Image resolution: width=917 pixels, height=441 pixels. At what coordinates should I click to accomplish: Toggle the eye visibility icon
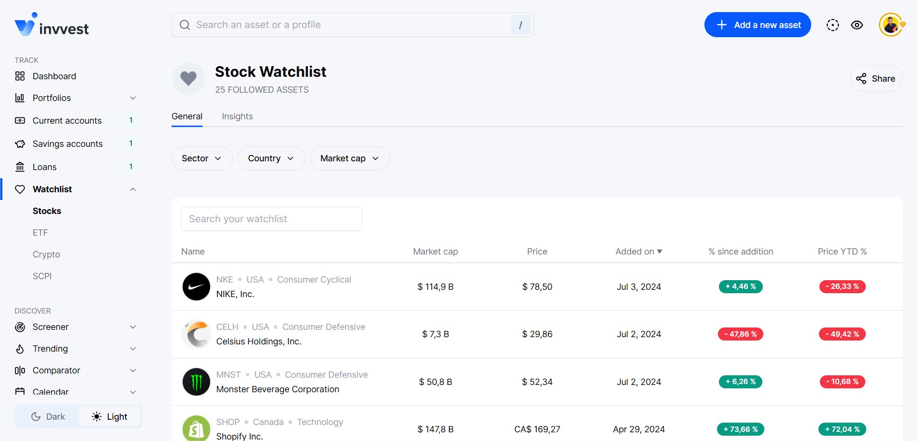[x=857, y=25]
